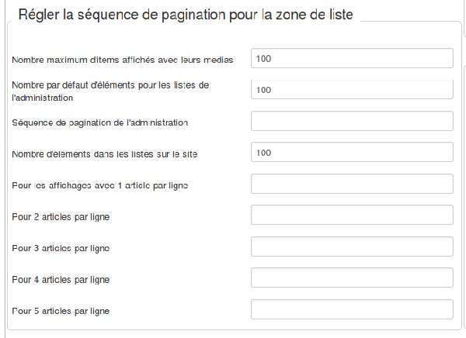Click the adjacent panel at the right edge
Image resolution: width=466 pixels, height=338 pixels.
464,194
